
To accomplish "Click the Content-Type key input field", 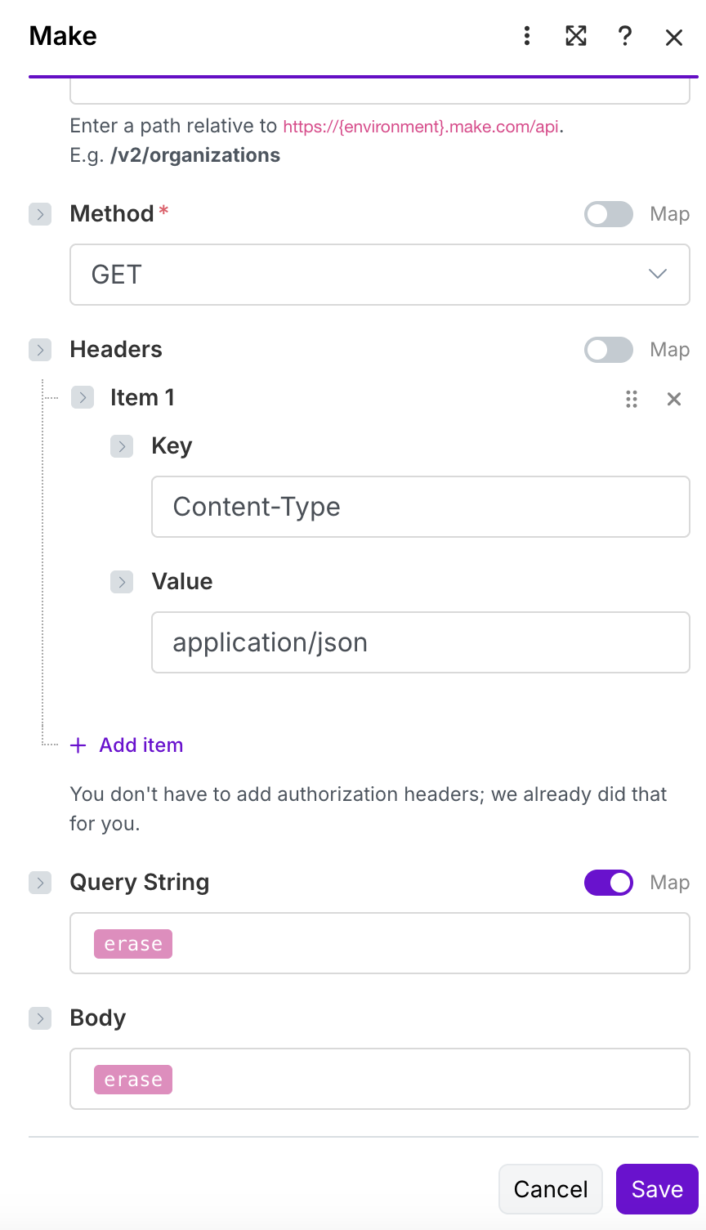I will pyautogui.click(x=421, y=507).
